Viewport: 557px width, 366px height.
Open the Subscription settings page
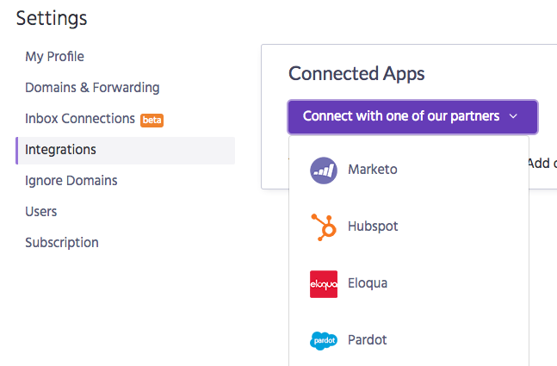62,242
